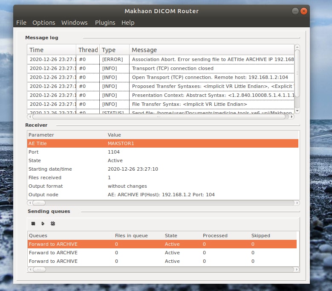Select the Output node row

coord(163,195)
